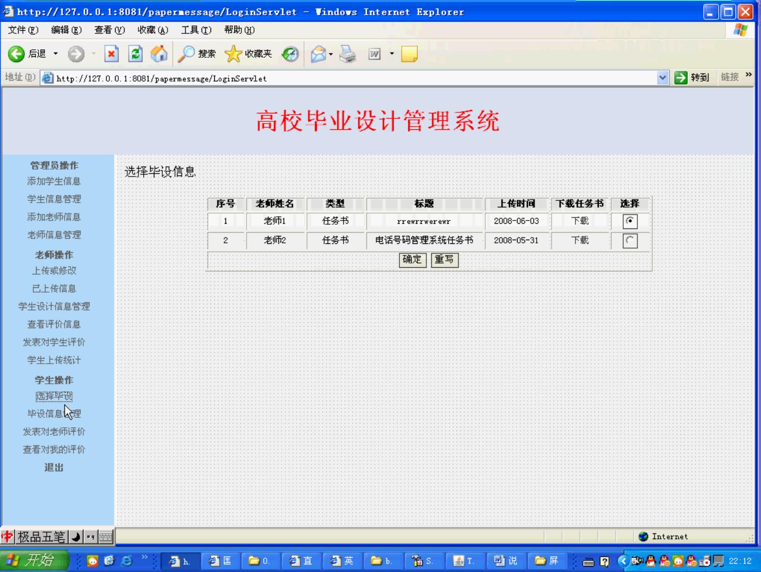The height and width of the screenshot is (572, 761).
Task: Open 学生设计信息管理 sidebar link
Action: click(54, 306)
